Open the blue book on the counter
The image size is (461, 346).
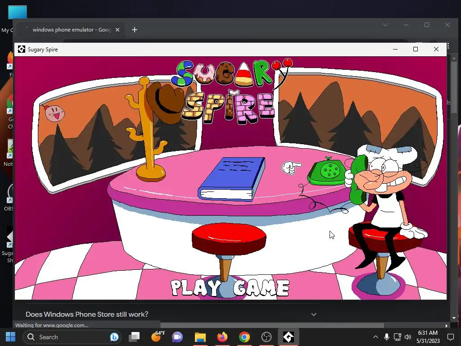pos(231,179)
